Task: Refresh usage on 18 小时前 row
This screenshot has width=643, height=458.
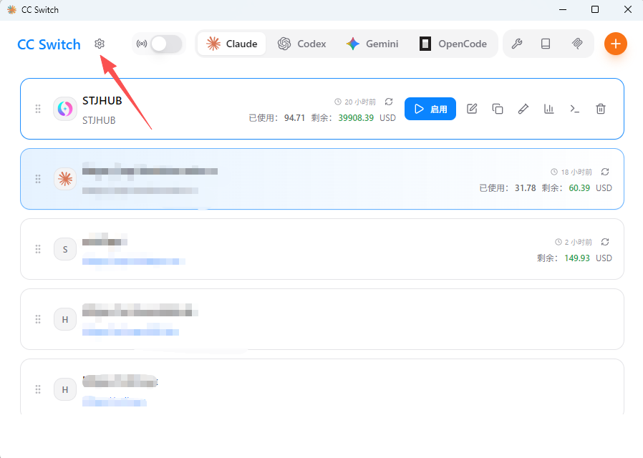Action: coord(605,172)
